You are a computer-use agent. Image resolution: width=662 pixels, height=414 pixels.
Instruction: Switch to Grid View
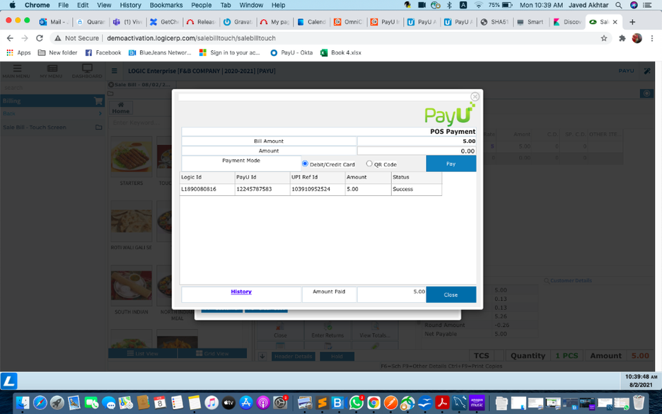(212, 354)
